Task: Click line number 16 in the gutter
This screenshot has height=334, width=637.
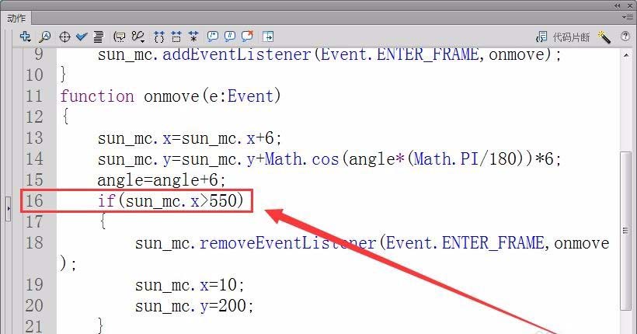Action: 34,200
